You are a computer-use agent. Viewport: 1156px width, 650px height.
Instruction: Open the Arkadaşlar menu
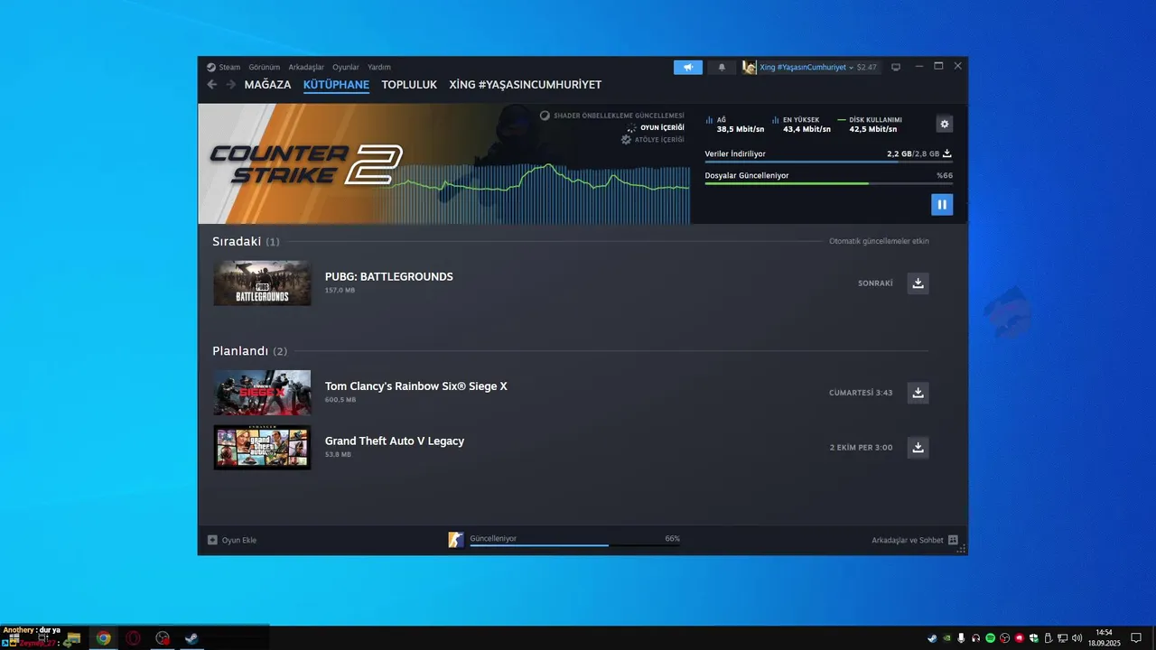coord(306,67)
